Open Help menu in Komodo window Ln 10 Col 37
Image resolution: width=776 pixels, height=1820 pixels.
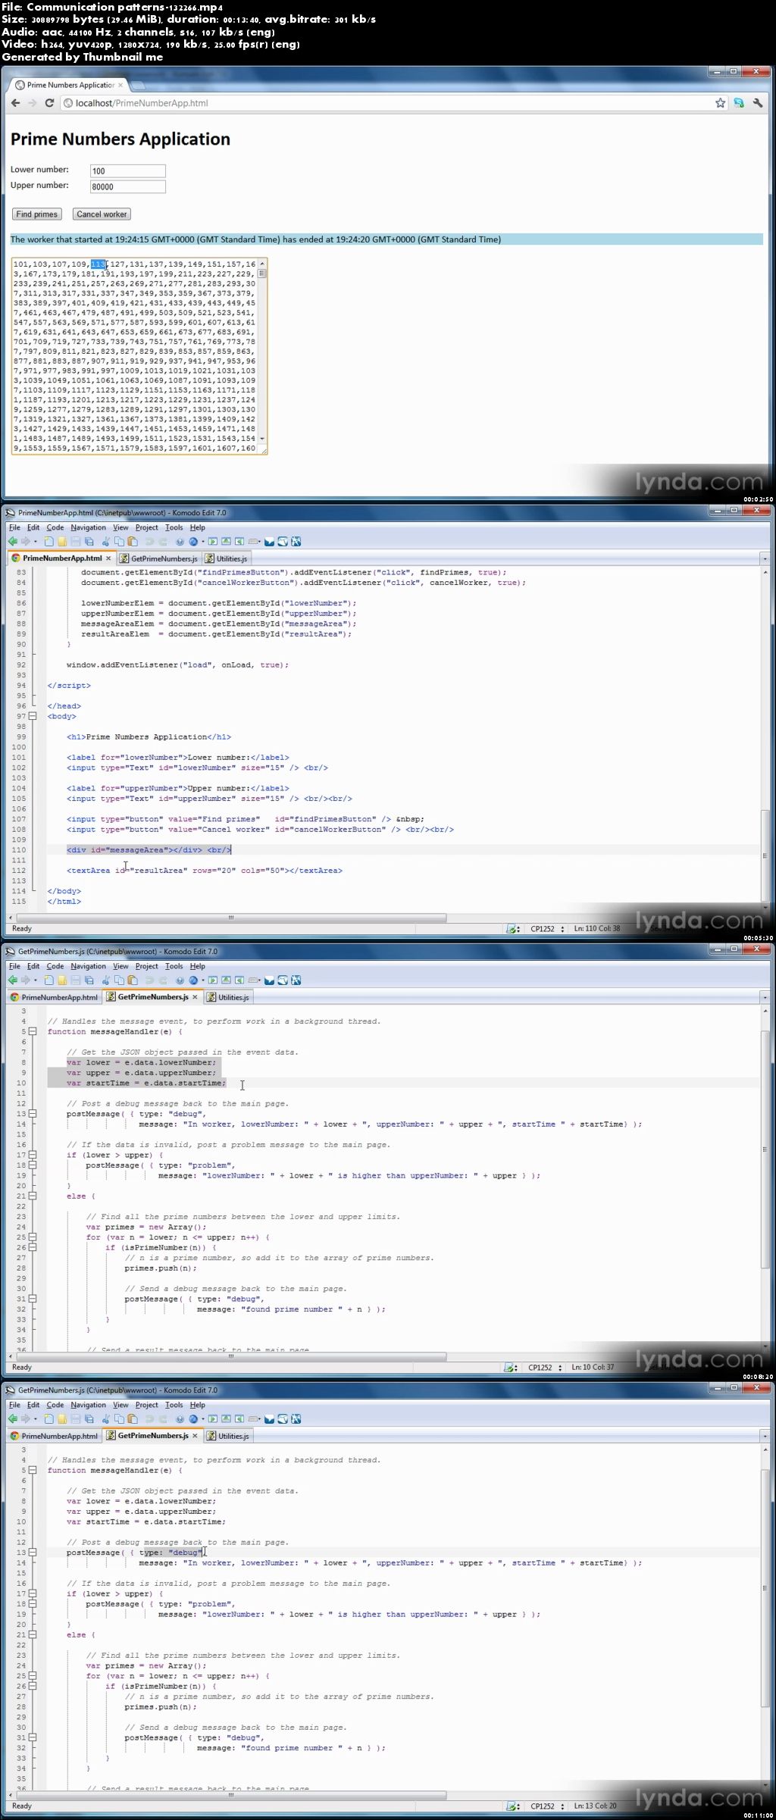pyautogui.click(x=197, y=966)
